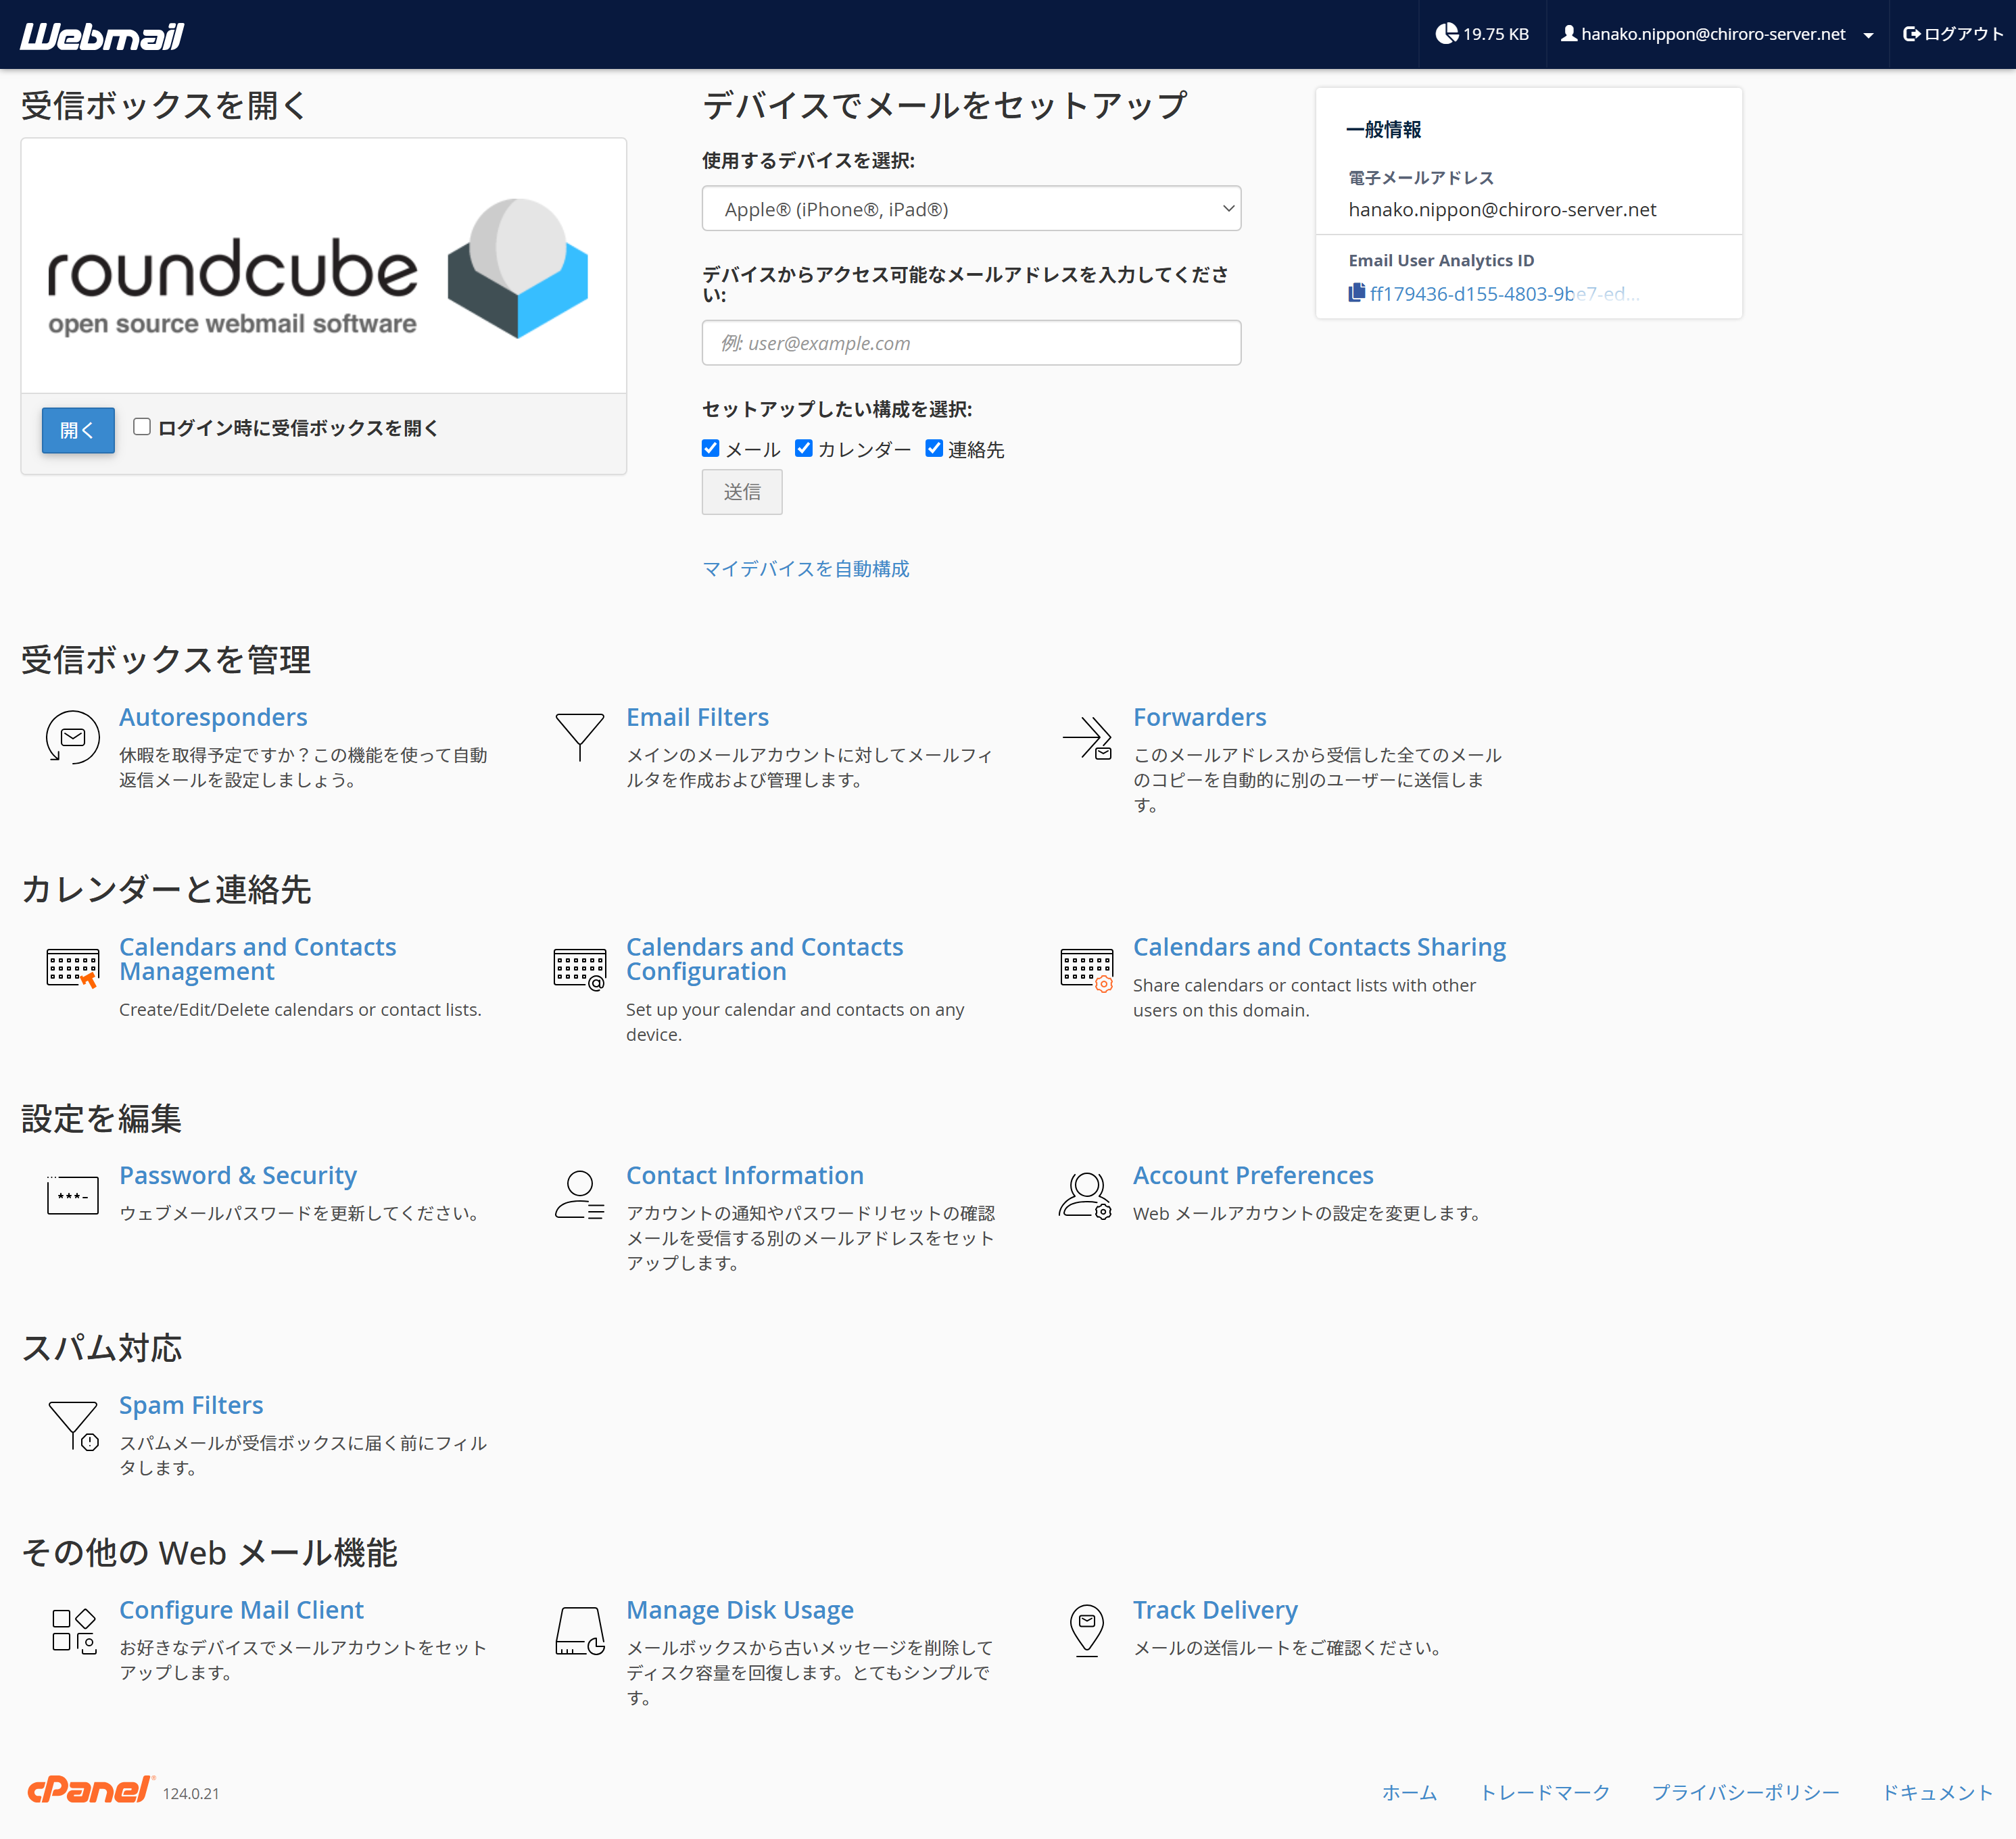Open Calendars and Contacts Configuration link
This screenshot has height=1839, width=2016.
764,958
